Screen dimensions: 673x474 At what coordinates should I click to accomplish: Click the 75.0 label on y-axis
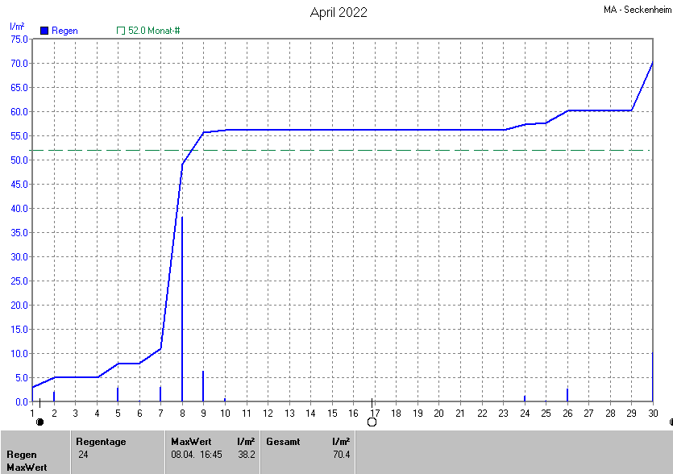click(x=19, y=39)
